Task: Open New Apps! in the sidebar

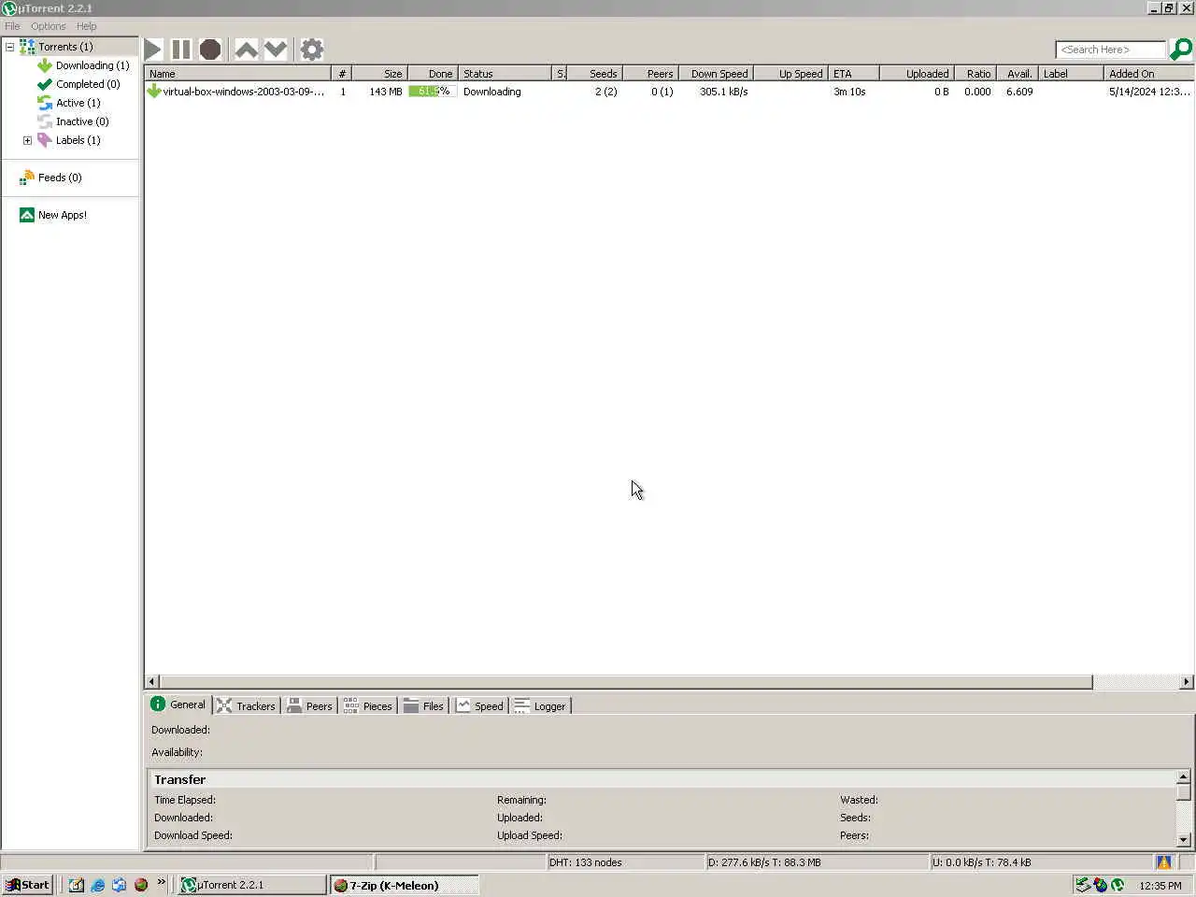Action: [53, 215]
